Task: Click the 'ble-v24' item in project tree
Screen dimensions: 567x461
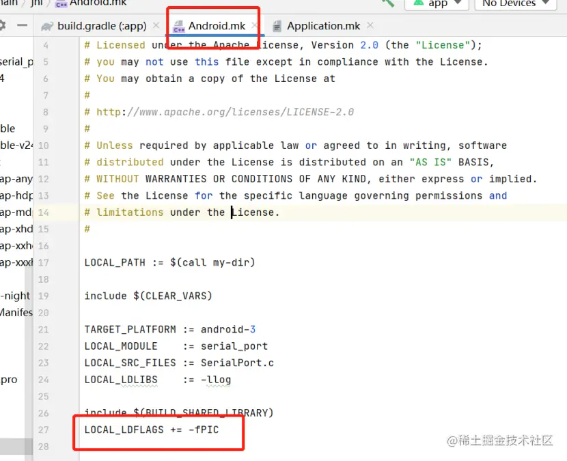Action: pyautogui.click(x=16, y=145)
